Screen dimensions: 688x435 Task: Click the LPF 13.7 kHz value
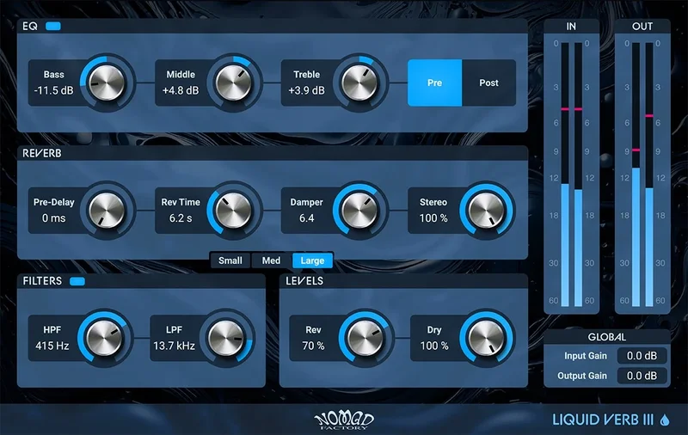[174, 346]
